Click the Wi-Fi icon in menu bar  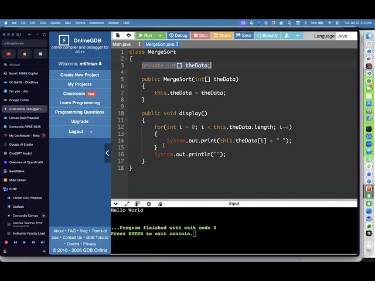329,23
